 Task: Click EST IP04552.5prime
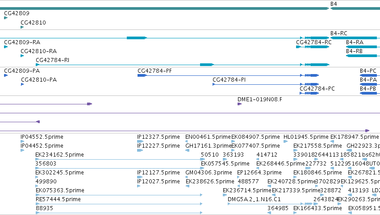coord(42,137)
